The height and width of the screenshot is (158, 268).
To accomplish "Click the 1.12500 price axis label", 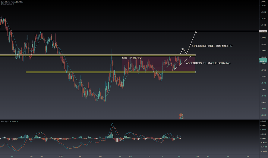I will pyautogui.click(x=263, y=6).
